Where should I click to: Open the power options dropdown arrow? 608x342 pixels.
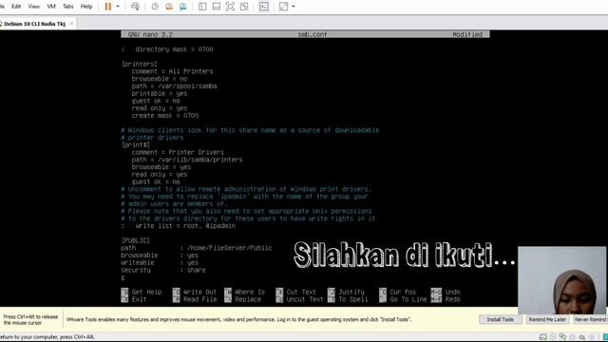point(118,7)
